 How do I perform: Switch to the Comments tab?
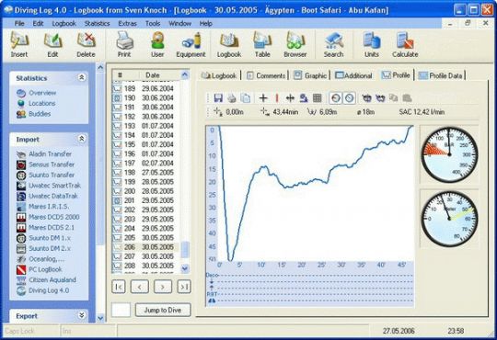(x=266, y=75)
